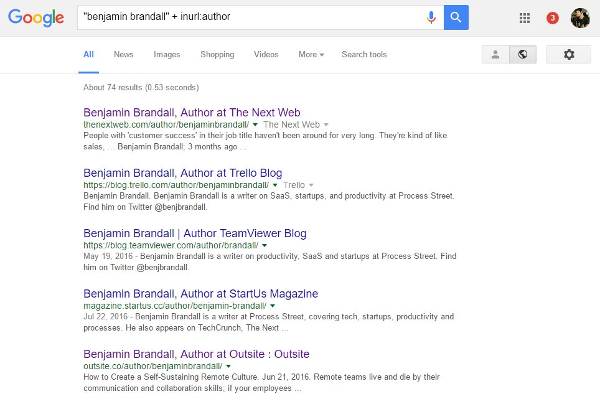The width and height of the screenshot is (600, 404).
Task: Open the Google apps grid
Action: click(524, 18)
